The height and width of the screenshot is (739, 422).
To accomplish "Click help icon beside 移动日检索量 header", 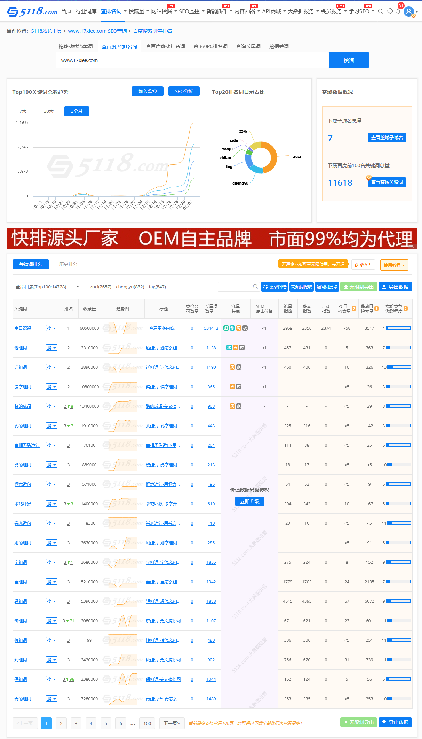I will [x=376, y=309].
